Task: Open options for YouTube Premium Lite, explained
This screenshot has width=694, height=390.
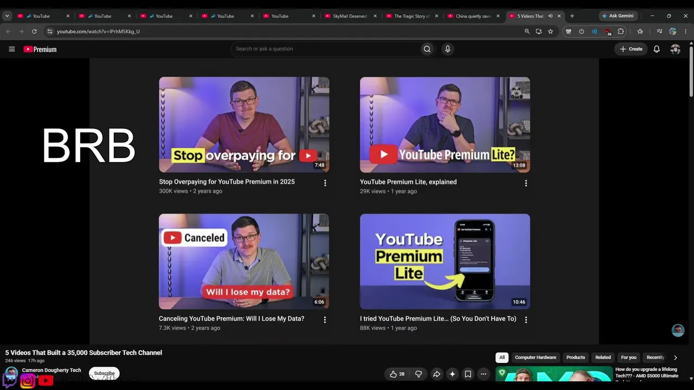Action: click(x=525, y=183)
